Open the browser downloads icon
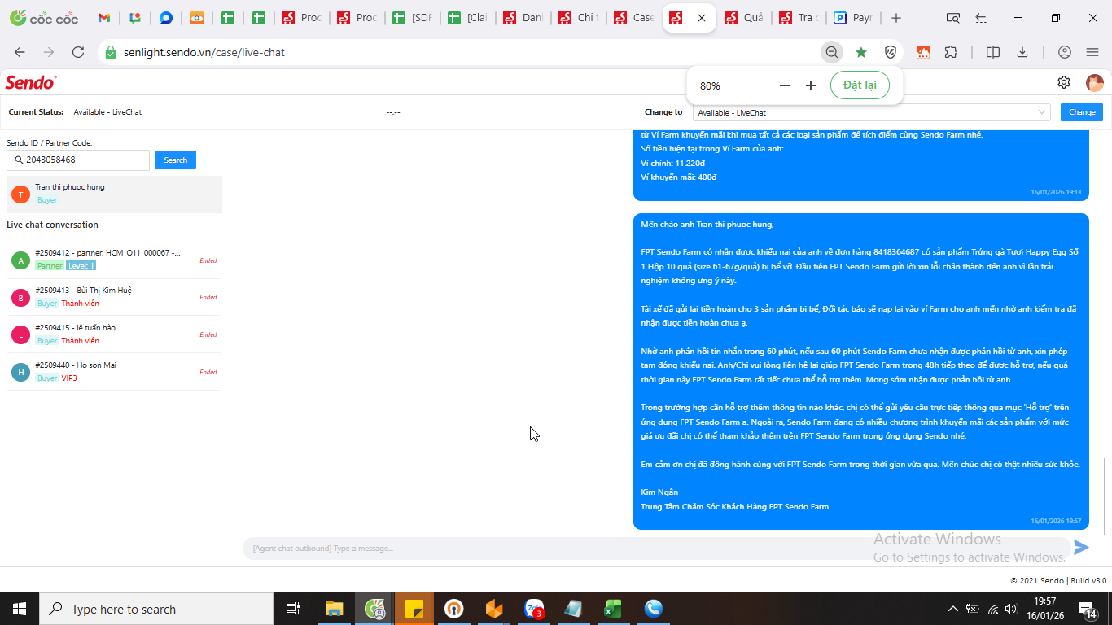Image resolution: width=1112 pixels, height=625 pixels. pos(1022,52)
